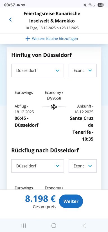Open Economy class dropdown for Rückflug

coord(83,166)
